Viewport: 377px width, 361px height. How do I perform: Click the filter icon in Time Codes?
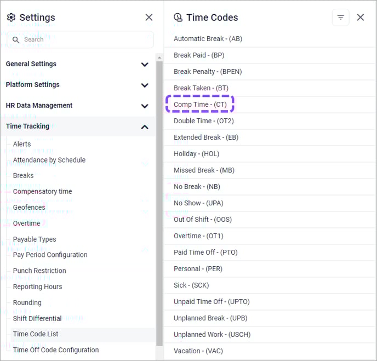click(340, 18)
